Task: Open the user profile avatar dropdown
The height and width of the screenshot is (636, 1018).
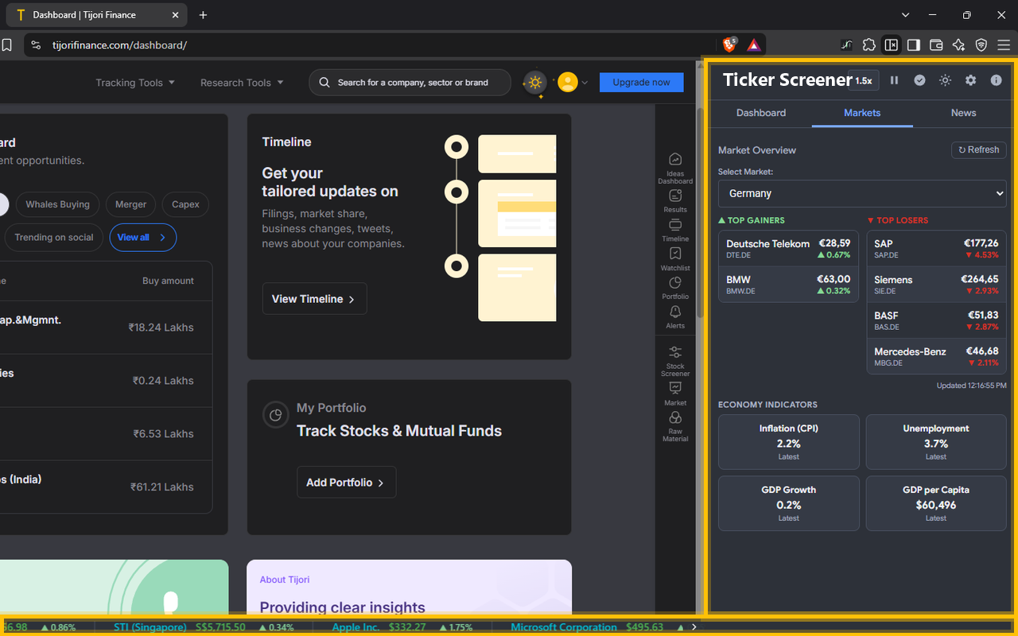Action: point(573,82)
